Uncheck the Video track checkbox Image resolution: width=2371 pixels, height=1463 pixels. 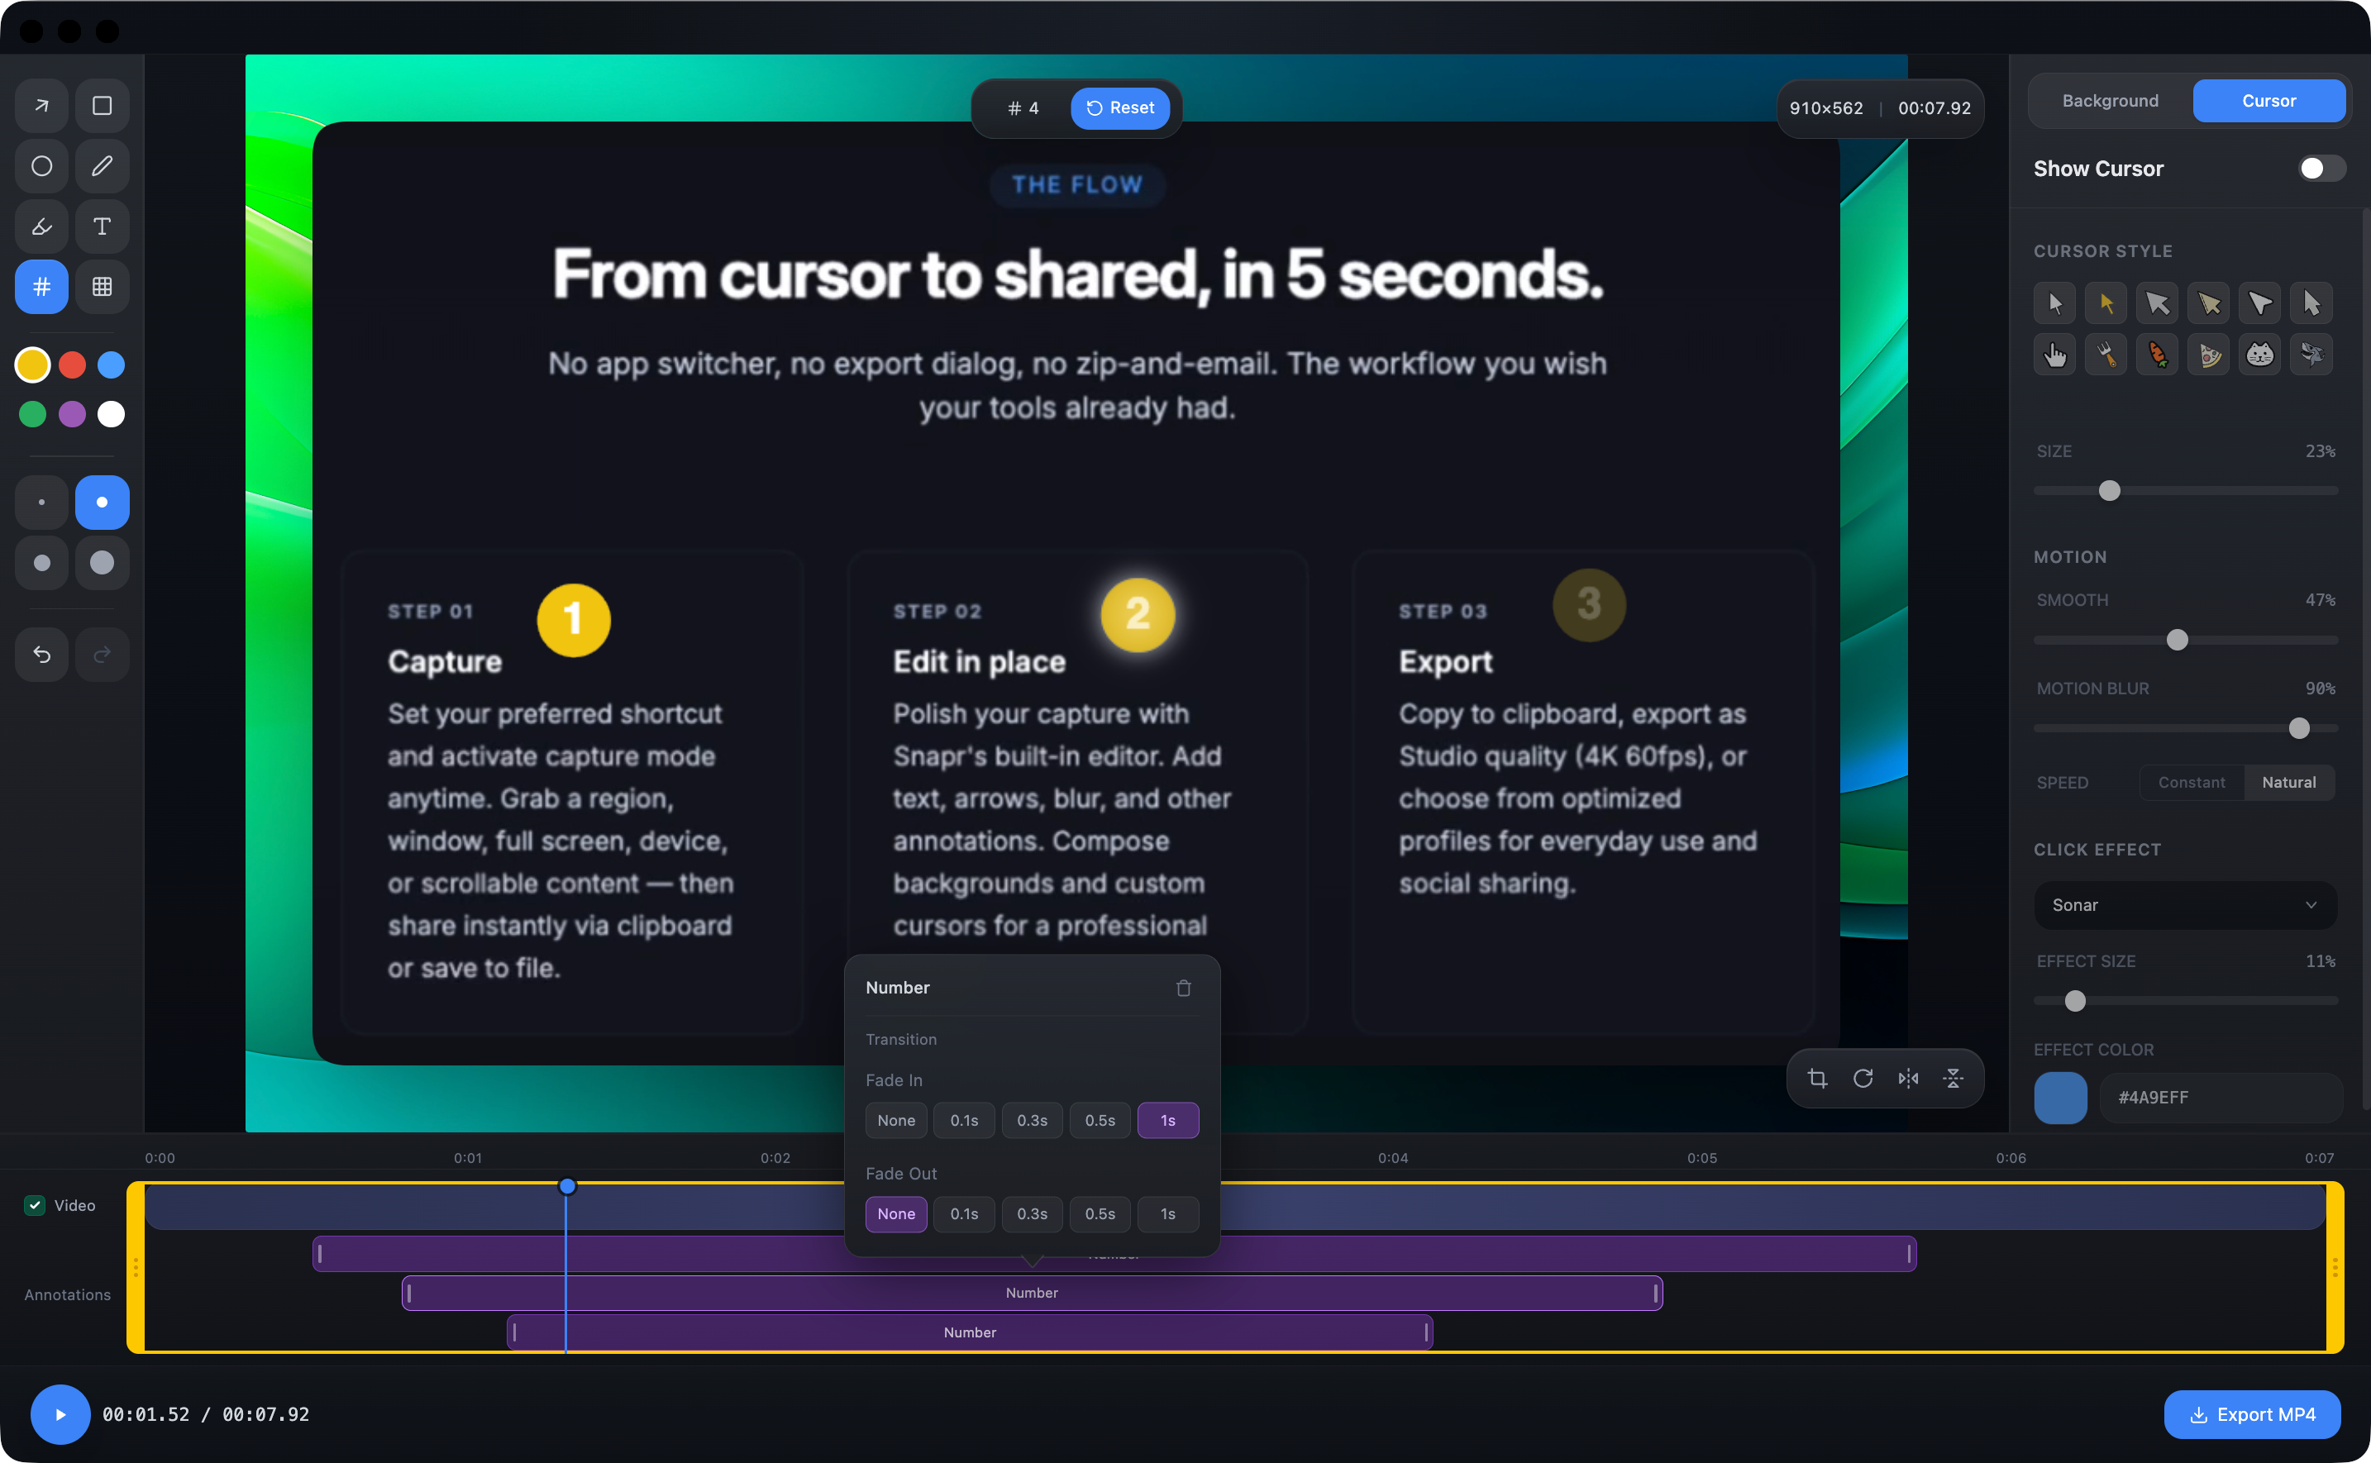click(x=35, y=1204)
